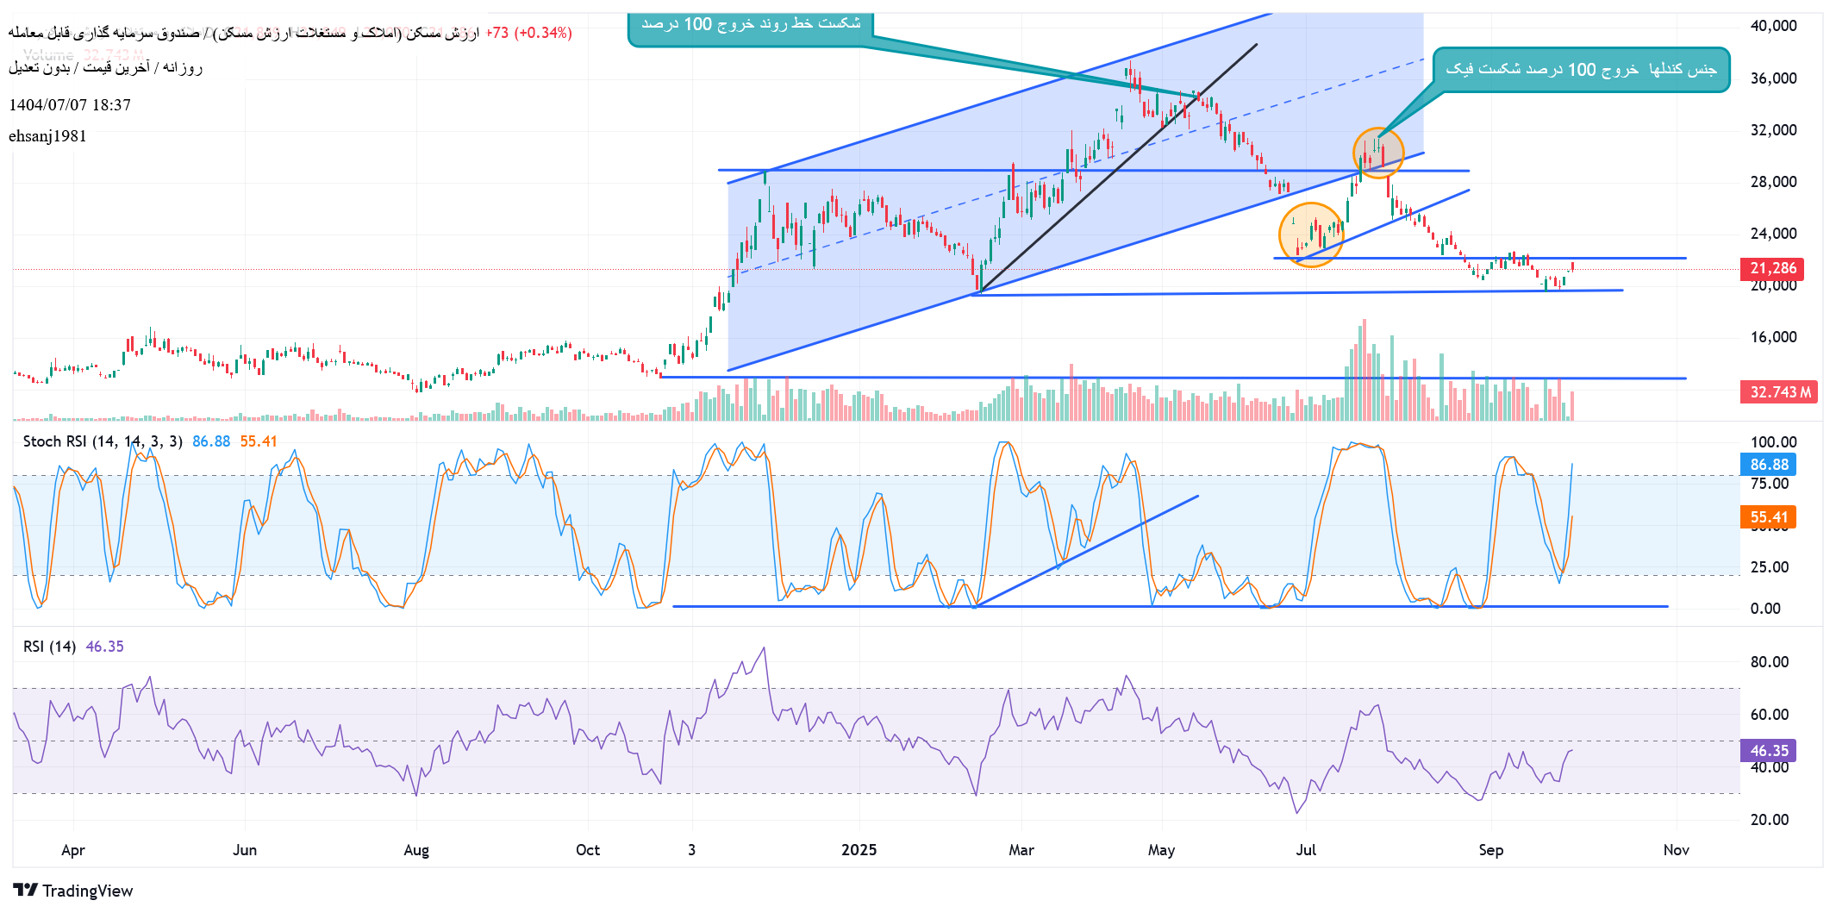
Task: Click the 1404/07/07 18:37 timestamp text
Action: pyautogui.click(x=70, y=105)
